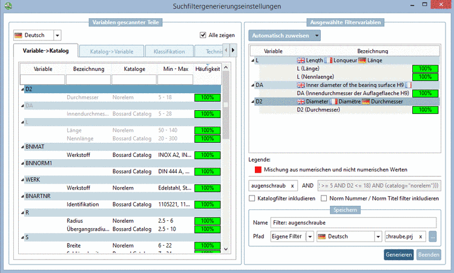Select the Übergangsradiu... Bossard Catalog row
Screen dimensions: 454x273
(x=120, y=229)
